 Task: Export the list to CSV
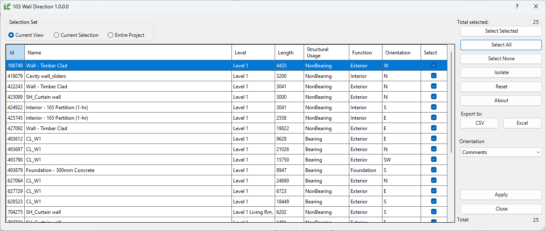pyautogui.click(x=480, y=123)
